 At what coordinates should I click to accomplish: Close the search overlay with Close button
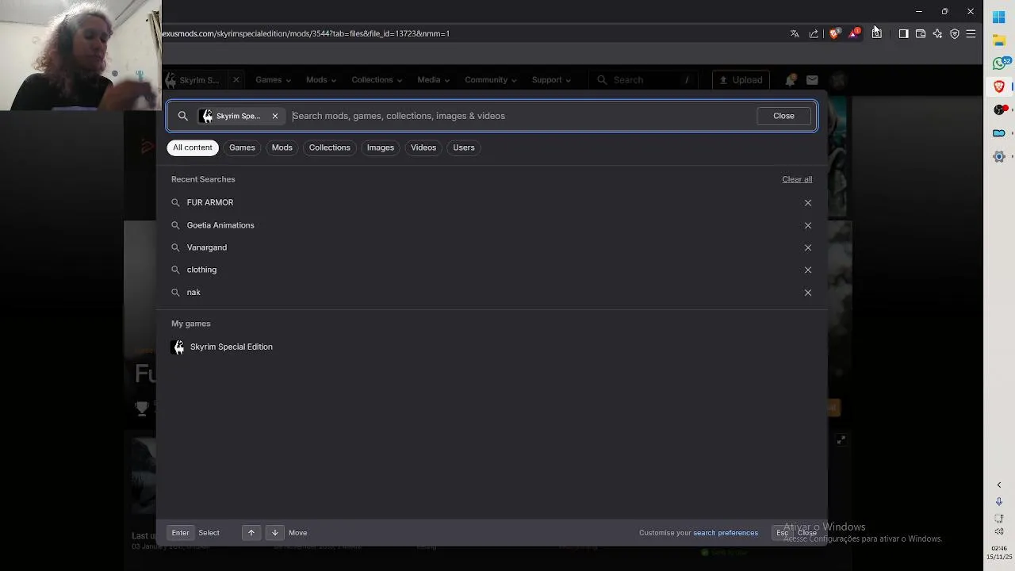tap(783, 116)
